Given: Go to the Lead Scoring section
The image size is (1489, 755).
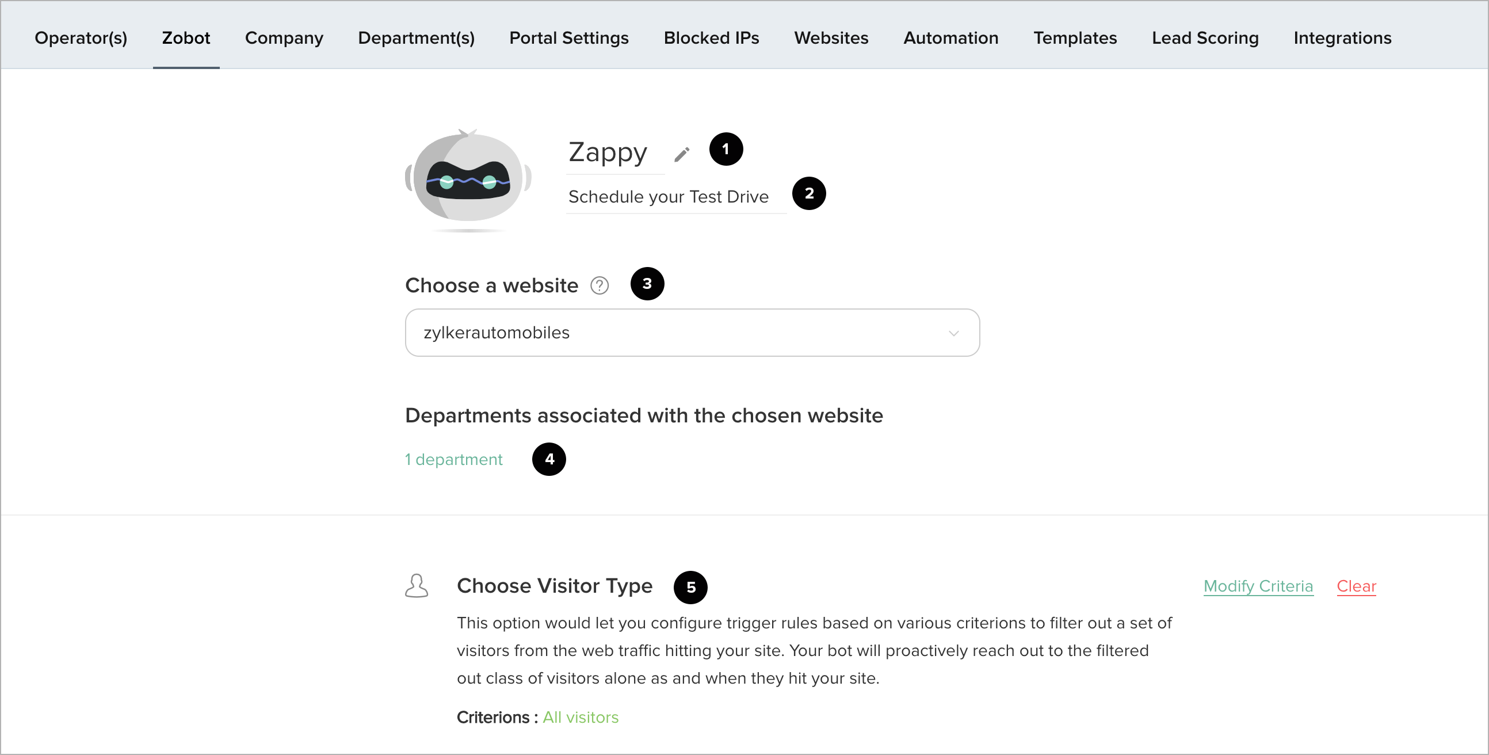Looking at the screenshot, I should [1205, 37].
